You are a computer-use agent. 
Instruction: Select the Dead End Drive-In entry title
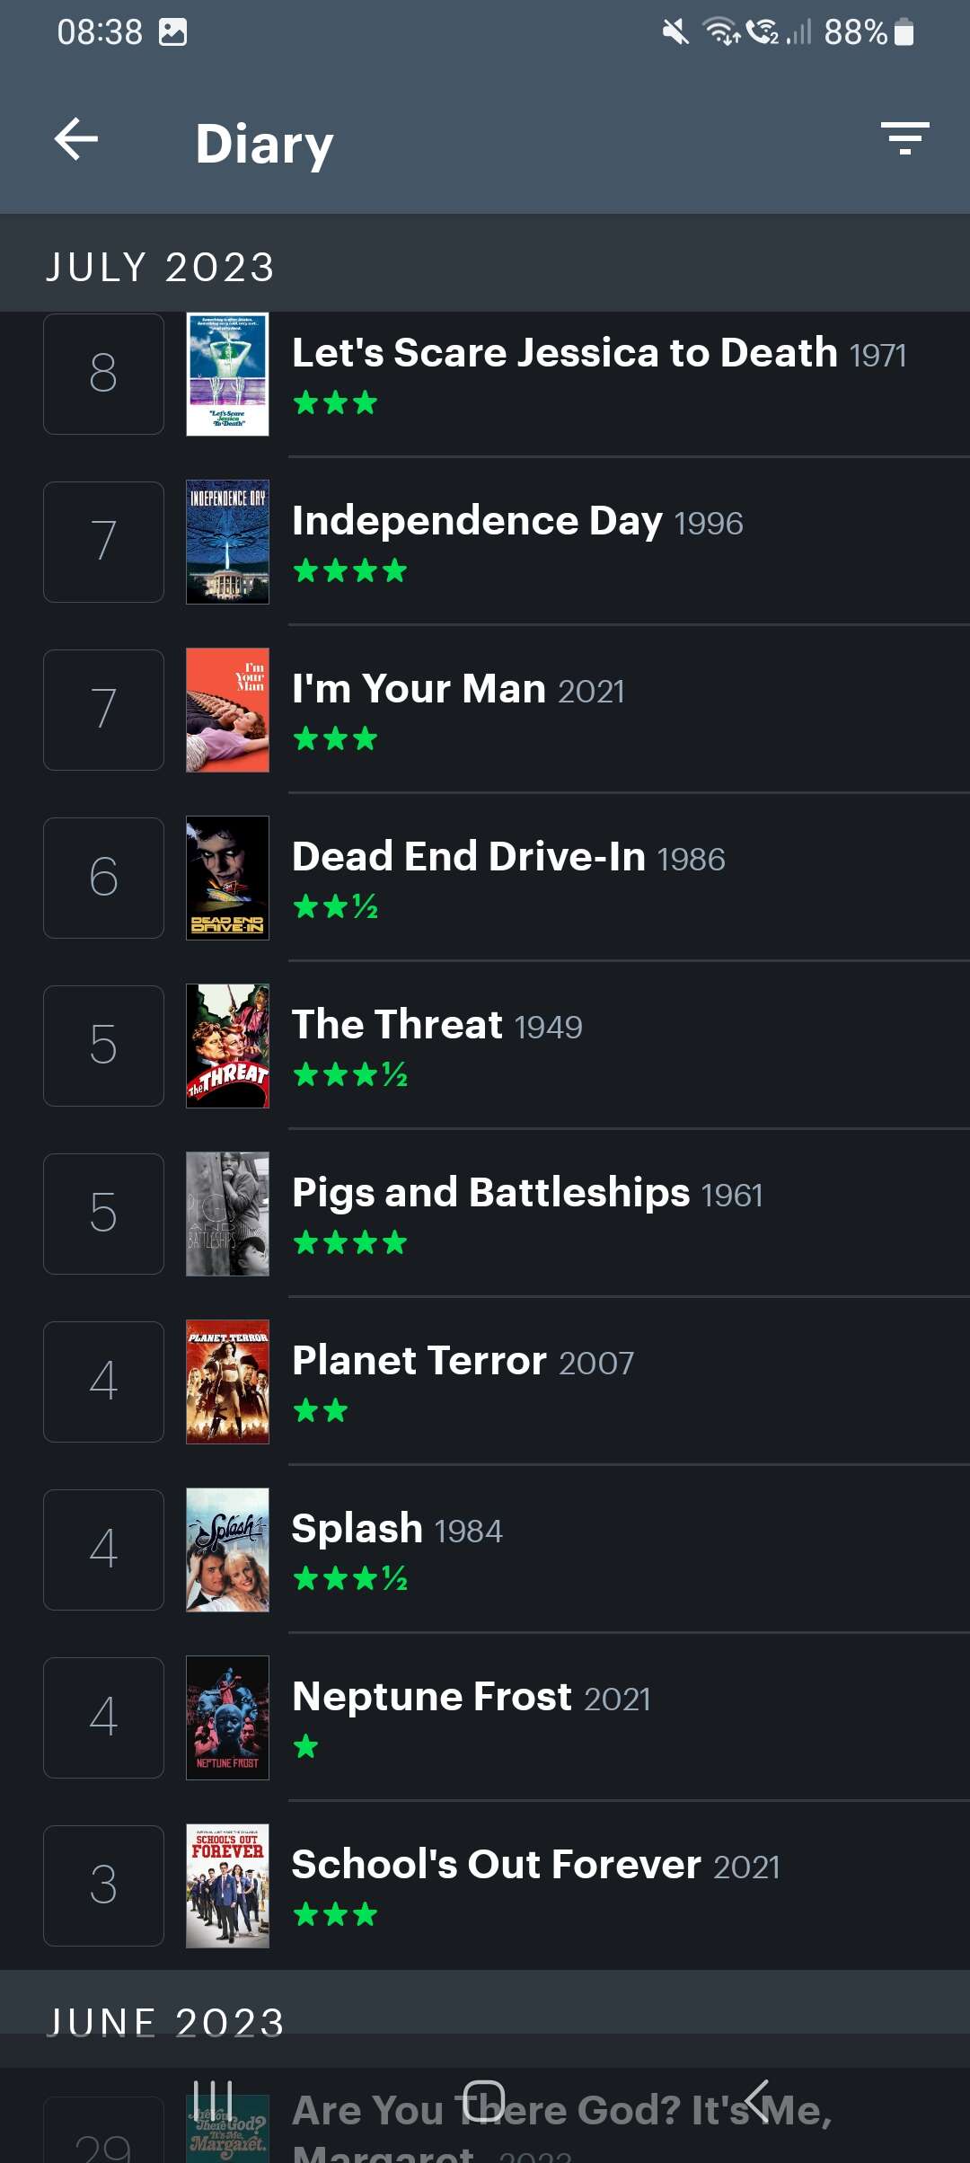(x=469, y=857)
